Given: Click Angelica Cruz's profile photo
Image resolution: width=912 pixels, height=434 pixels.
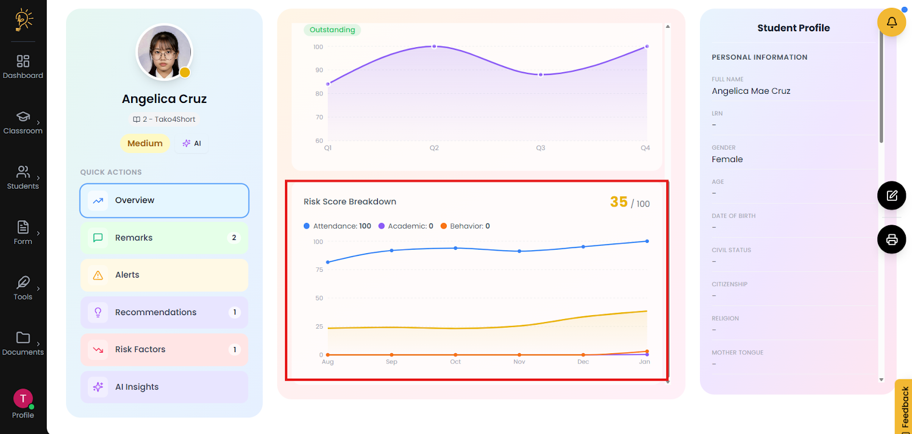Looking at the screenshot, I should click(x=164, y=53).
